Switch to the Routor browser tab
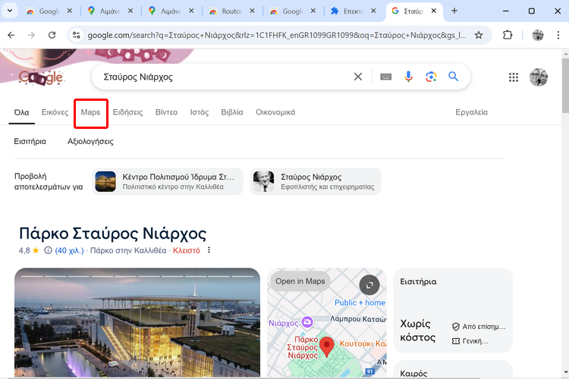Viewport: 569px width, 379px height. coord(231,11)
